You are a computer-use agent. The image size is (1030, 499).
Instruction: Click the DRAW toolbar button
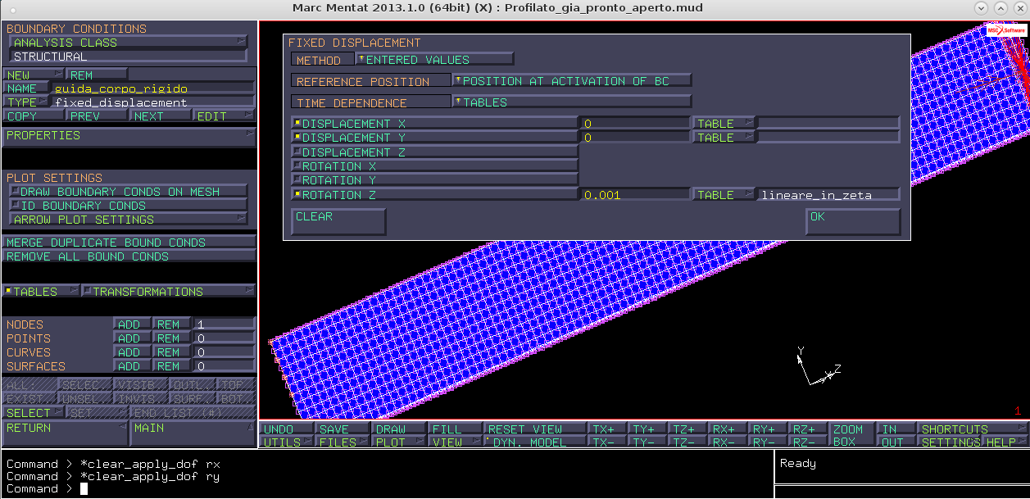399,429
